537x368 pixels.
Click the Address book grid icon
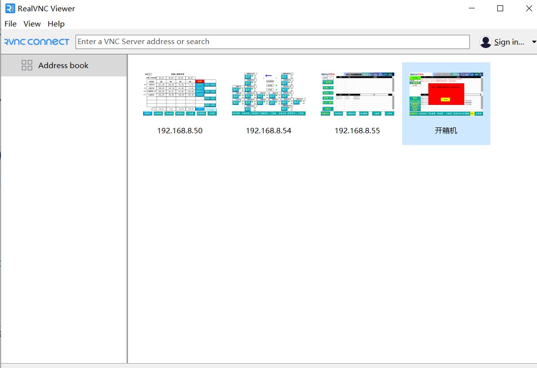coord(27,65)
